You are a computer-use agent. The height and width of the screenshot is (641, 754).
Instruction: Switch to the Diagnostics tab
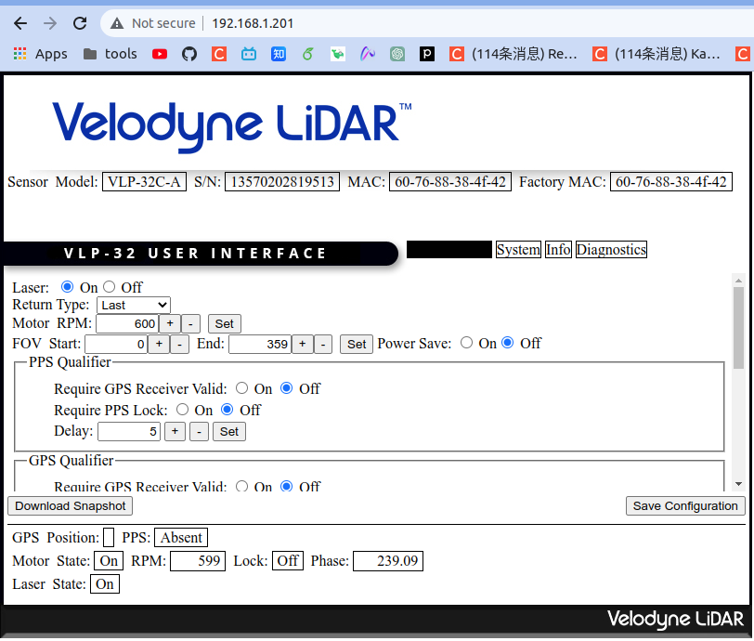pyautogui.click(x=611, y=249)
